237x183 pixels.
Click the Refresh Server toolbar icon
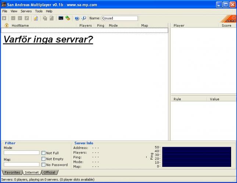[x=27, y=18]
